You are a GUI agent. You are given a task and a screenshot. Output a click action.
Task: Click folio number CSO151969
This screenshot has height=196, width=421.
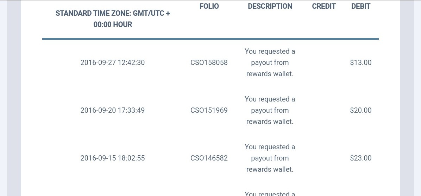point(209,110)
